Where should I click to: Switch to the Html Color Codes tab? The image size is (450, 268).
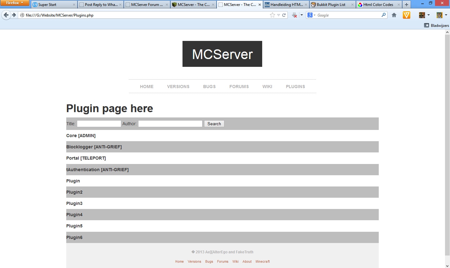coord(378,5)
